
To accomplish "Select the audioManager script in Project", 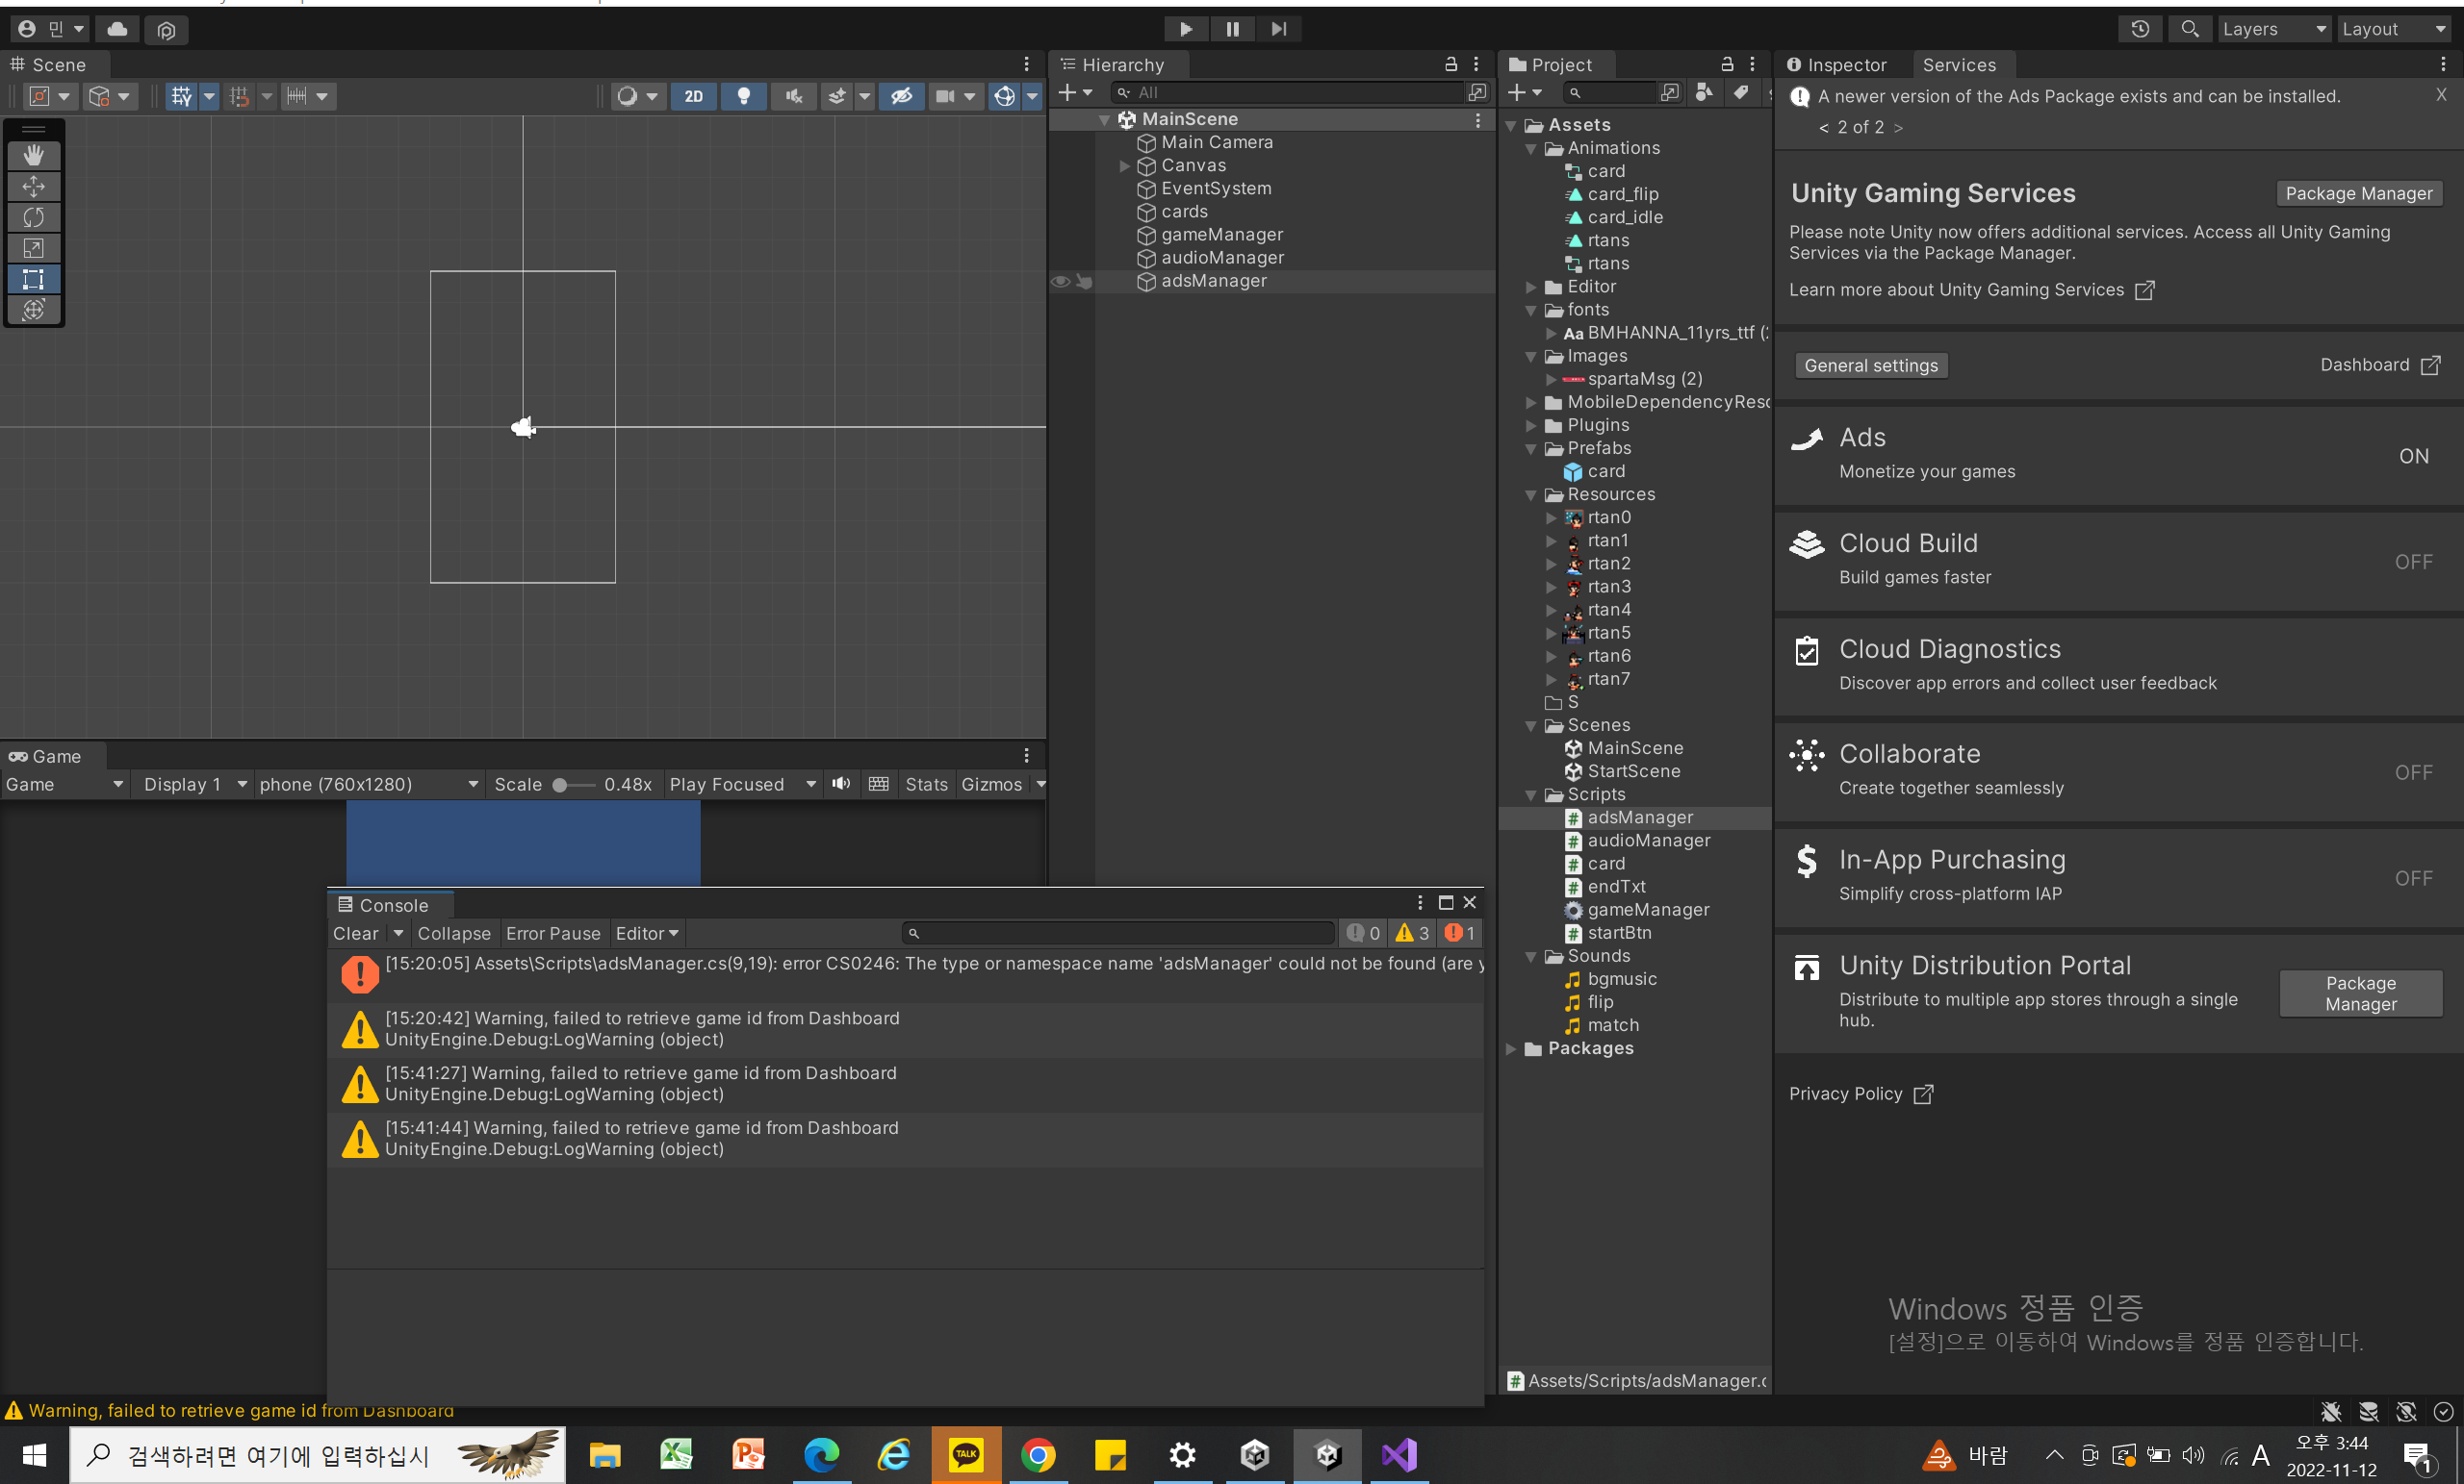I will tap(1648, 841).
